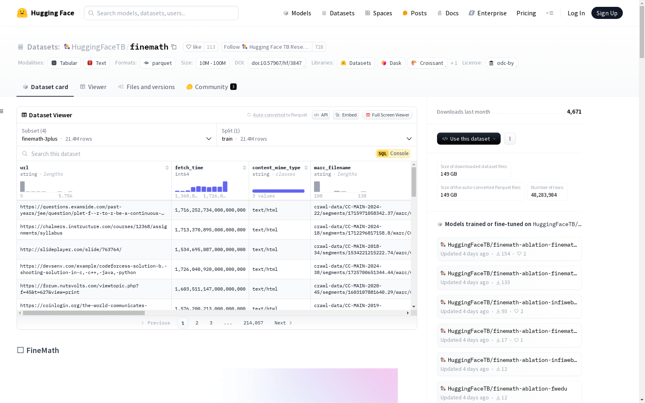This screenshot has width=645, height=403.
Task: Select the Dask library tag
Action: [x=391, y=63]
